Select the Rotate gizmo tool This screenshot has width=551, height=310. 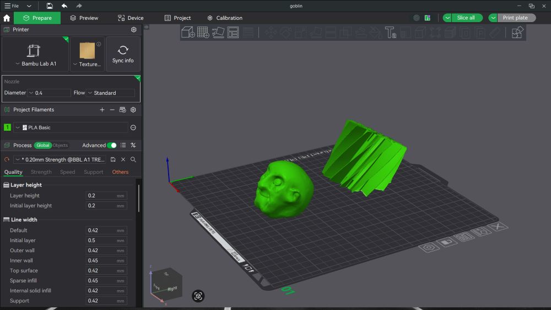[x=285, y=33]
